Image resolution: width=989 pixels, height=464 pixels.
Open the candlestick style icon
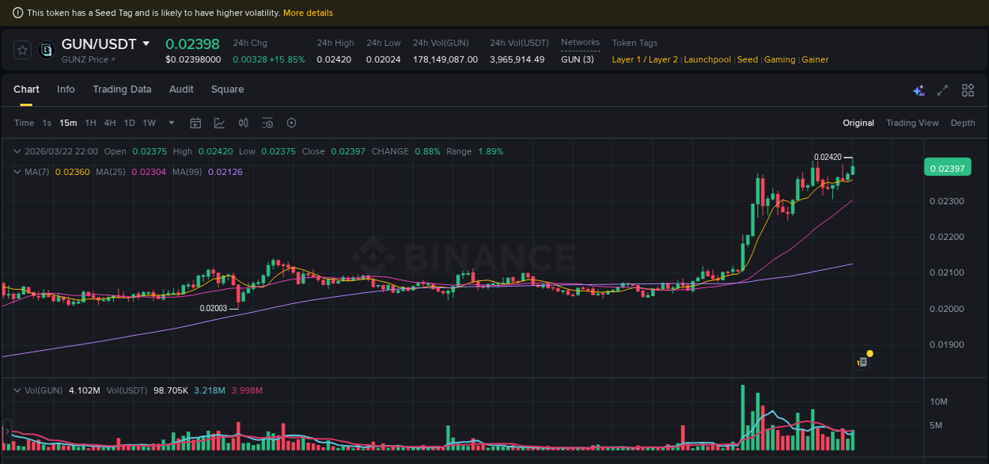243,123
